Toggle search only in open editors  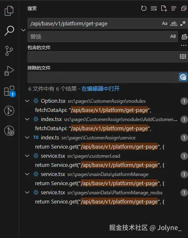[x=183, y=57]
